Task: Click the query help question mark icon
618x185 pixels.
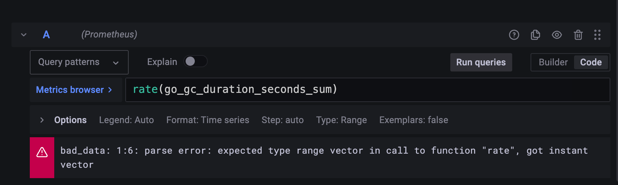Action: (x=514, y=35)
